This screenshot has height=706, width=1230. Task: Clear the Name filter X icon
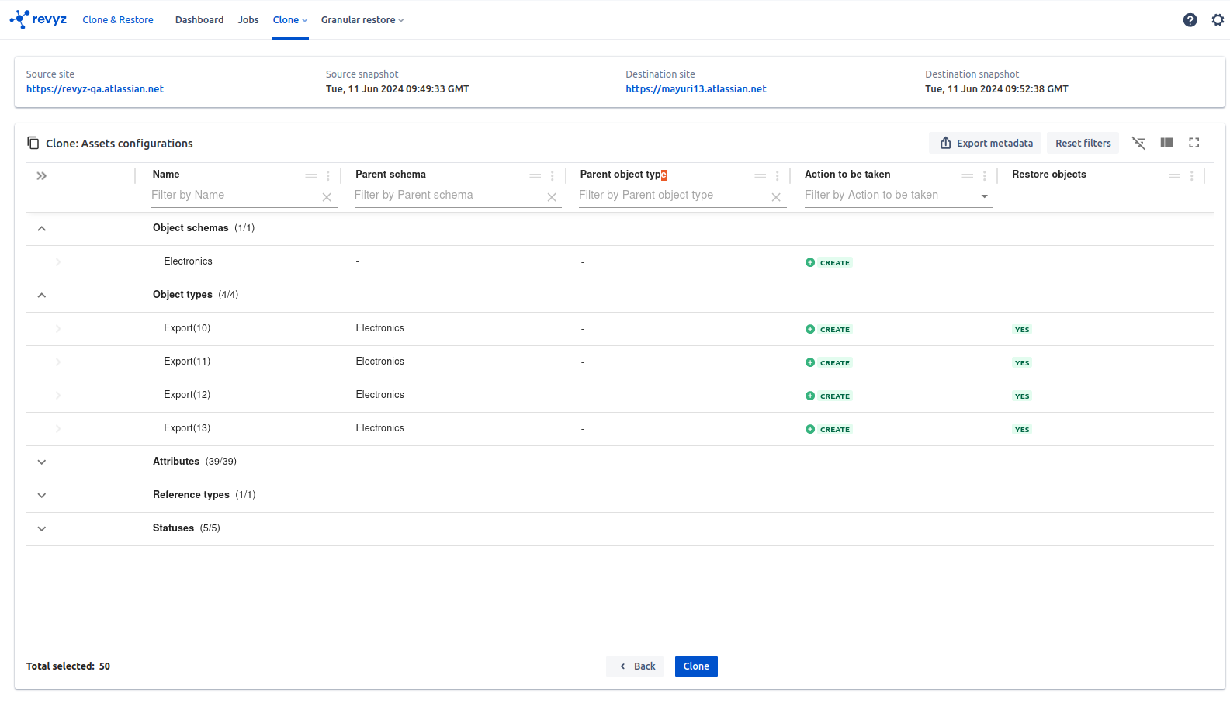(x=327, y=197)
